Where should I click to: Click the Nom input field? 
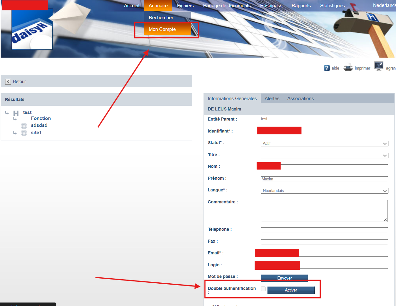click(324, 167)
